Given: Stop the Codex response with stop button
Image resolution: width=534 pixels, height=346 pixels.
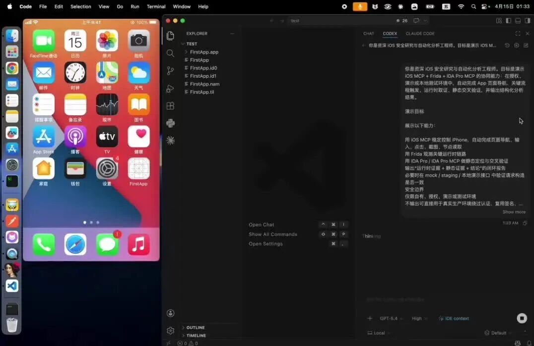Looking at the screenshot, I should 522,318.
